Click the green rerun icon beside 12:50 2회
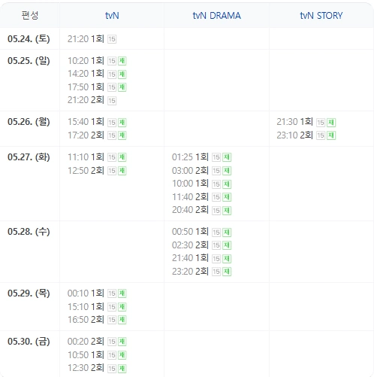Image resolution: width=374 pixels, height=377 pixels. (x=122, y=171)
